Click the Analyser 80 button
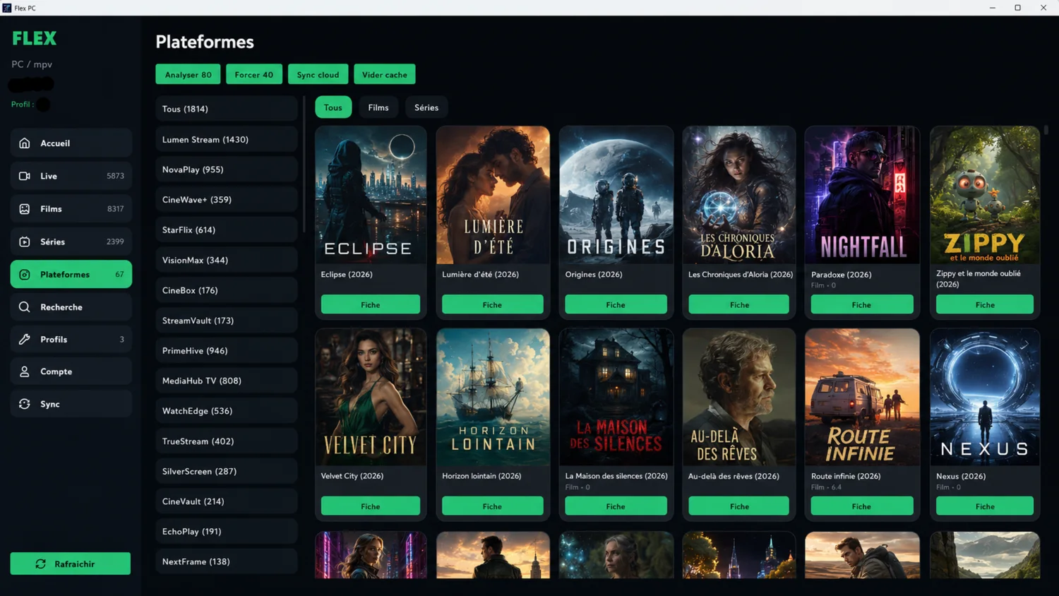This screenshot has width=1059, height=596. tap(189, 74)
